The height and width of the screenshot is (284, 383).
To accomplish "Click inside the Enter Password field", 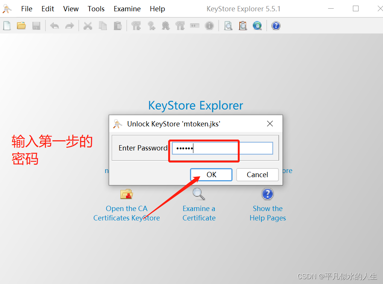I will 221,148.
